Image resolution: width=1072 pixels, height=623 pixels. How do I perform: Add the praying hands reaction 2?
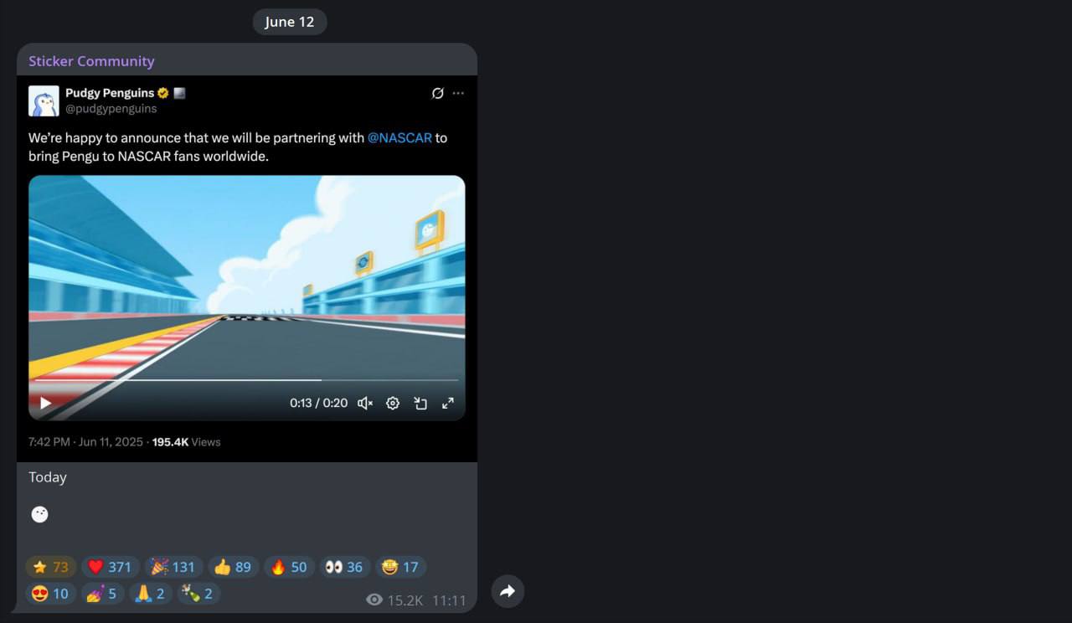(x=152, y=594)
